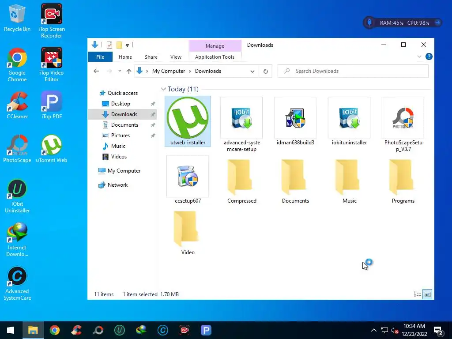Select Network in navigation pane
452x339 pixels.
click(117, 185)
